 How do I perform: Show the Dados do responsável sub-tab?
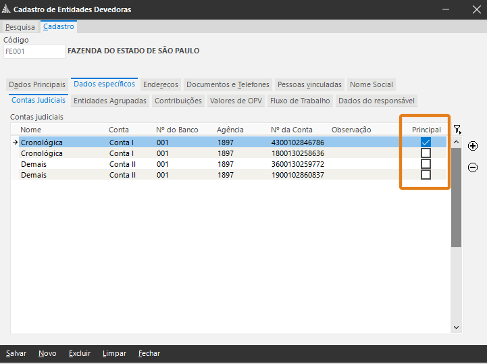coord(376,101)
